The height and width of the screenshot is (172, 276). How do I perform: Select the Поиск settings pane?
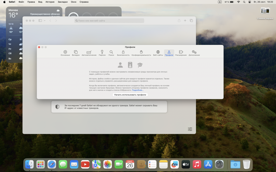[111, 53]
